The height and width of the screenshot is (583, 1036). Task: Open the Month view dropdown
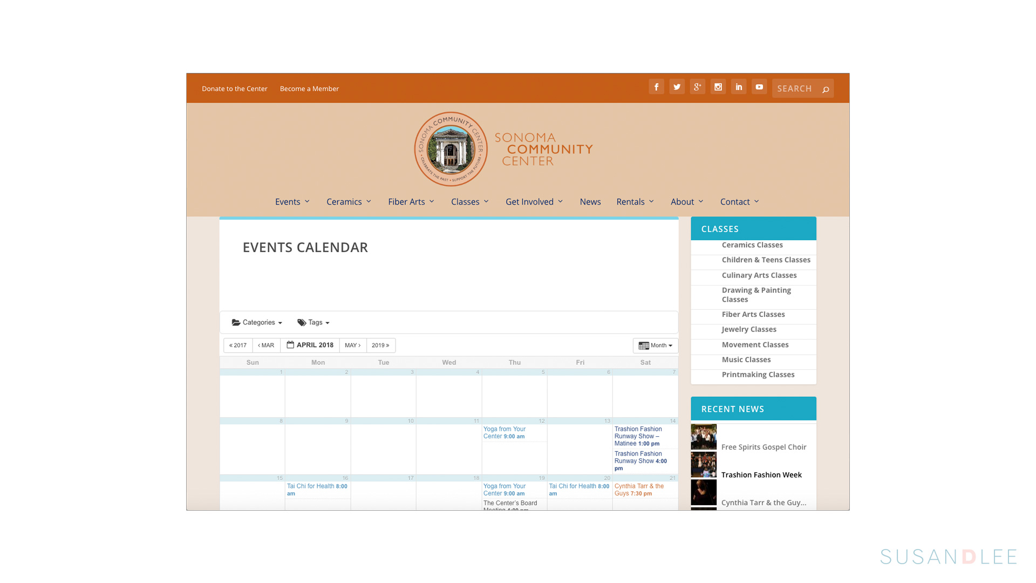655,345
